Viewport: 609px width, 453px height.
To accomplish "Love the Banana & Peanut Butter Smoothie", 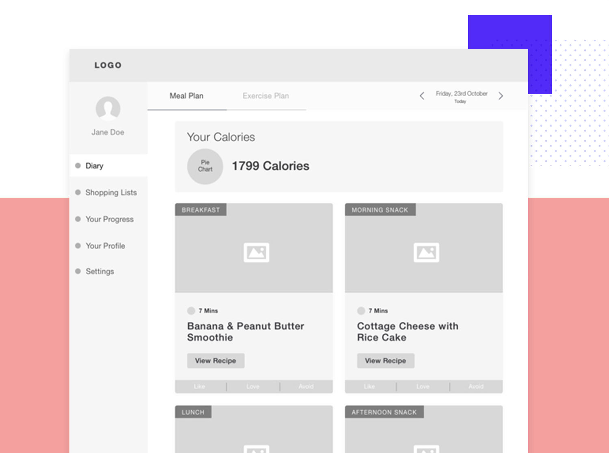I will (253, 386).
